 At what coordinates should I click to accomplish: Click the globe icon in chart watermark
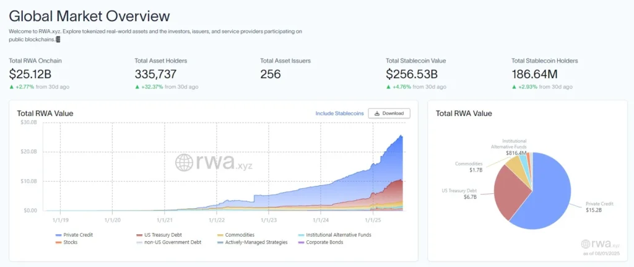pos(185,162)
